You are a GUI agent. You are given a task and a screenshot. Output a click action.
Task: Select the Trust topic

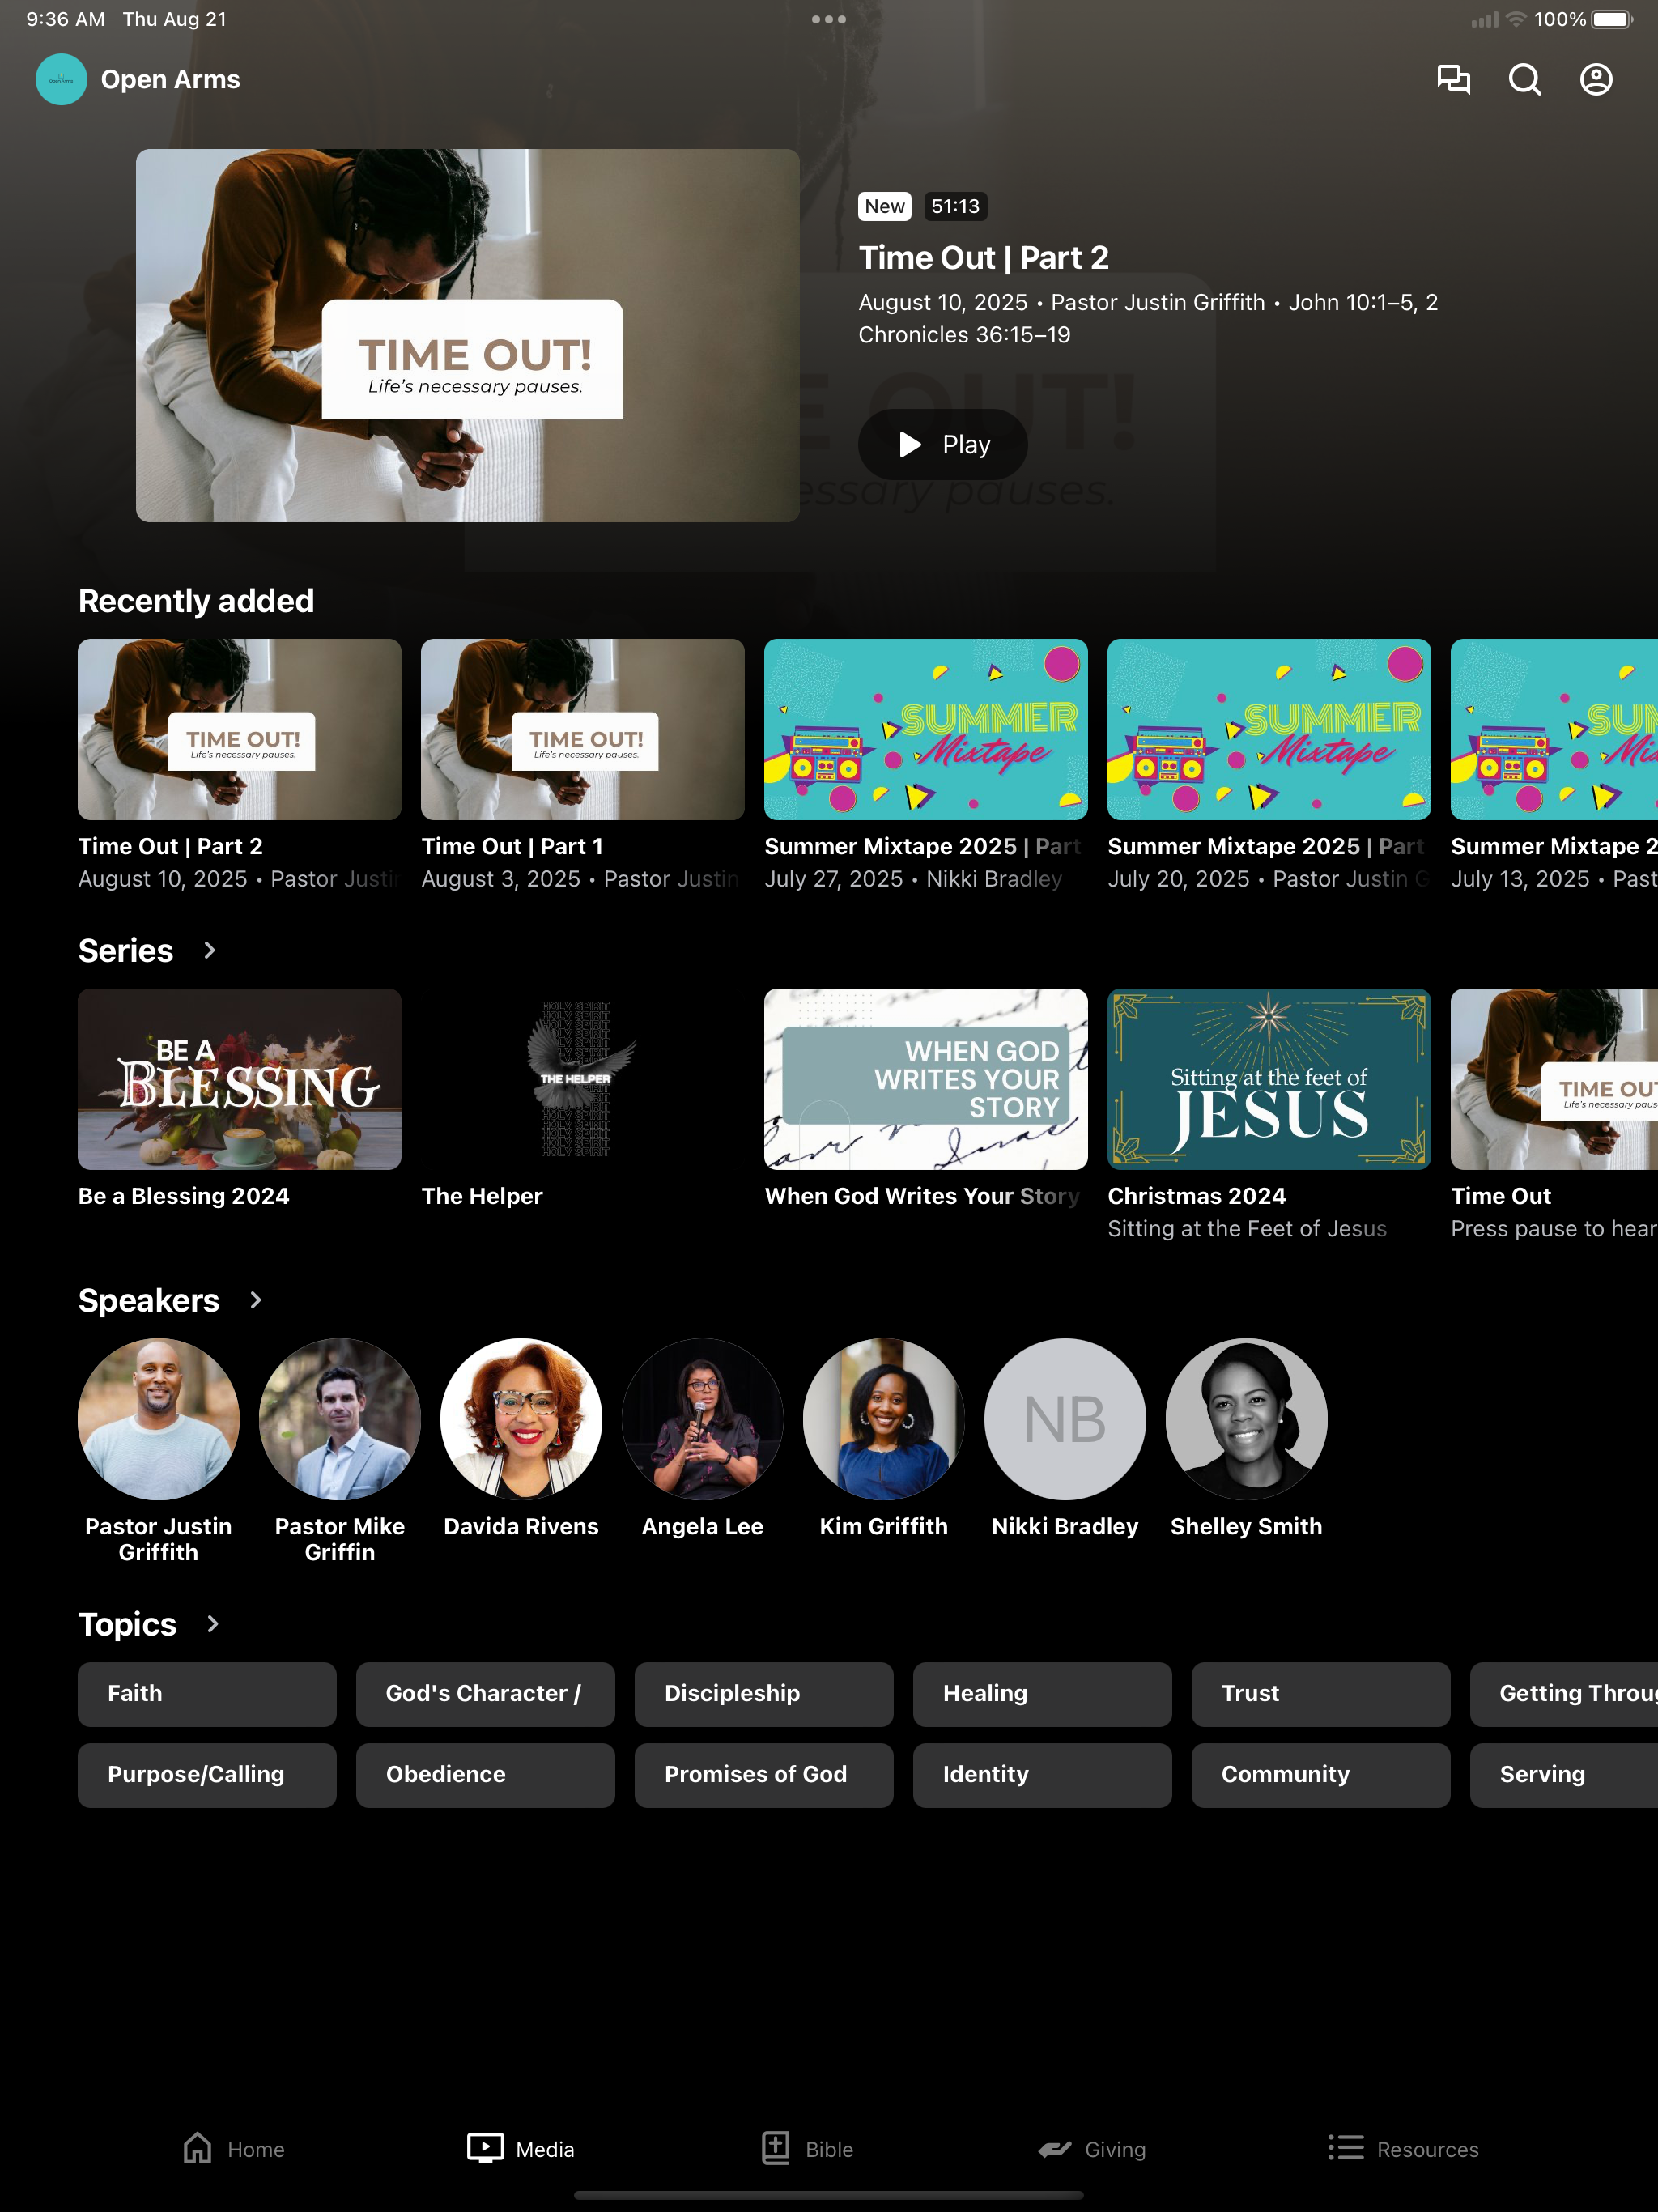(x=1321, y=1694)
